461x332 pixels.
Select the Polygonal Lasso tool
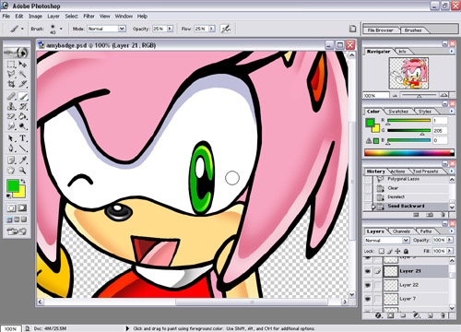[11, 74]
